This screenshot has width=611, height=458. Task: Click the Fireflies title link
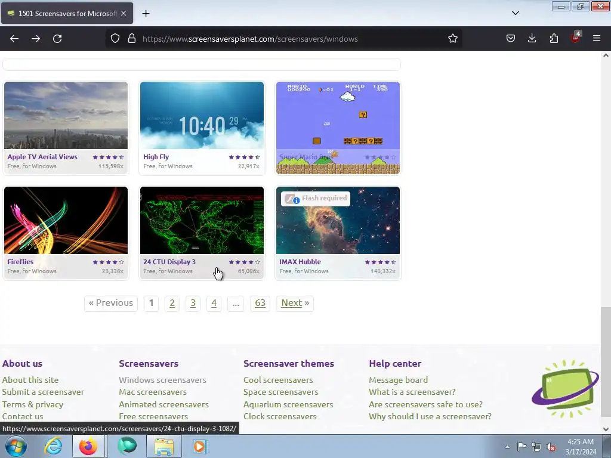(20, 262)
